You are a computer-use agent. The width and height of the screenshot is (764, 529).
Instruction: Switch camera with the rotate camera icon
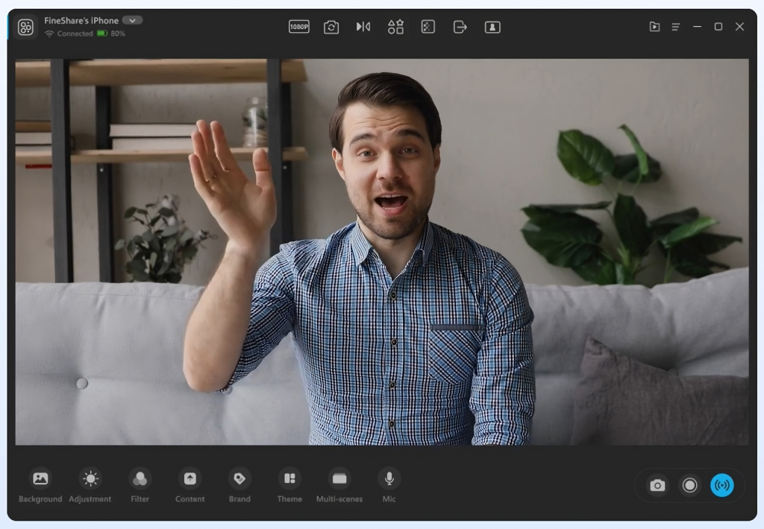pos(331,27)
